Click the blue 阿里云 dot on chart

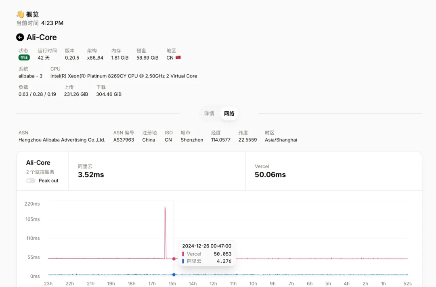click(174, 275)
